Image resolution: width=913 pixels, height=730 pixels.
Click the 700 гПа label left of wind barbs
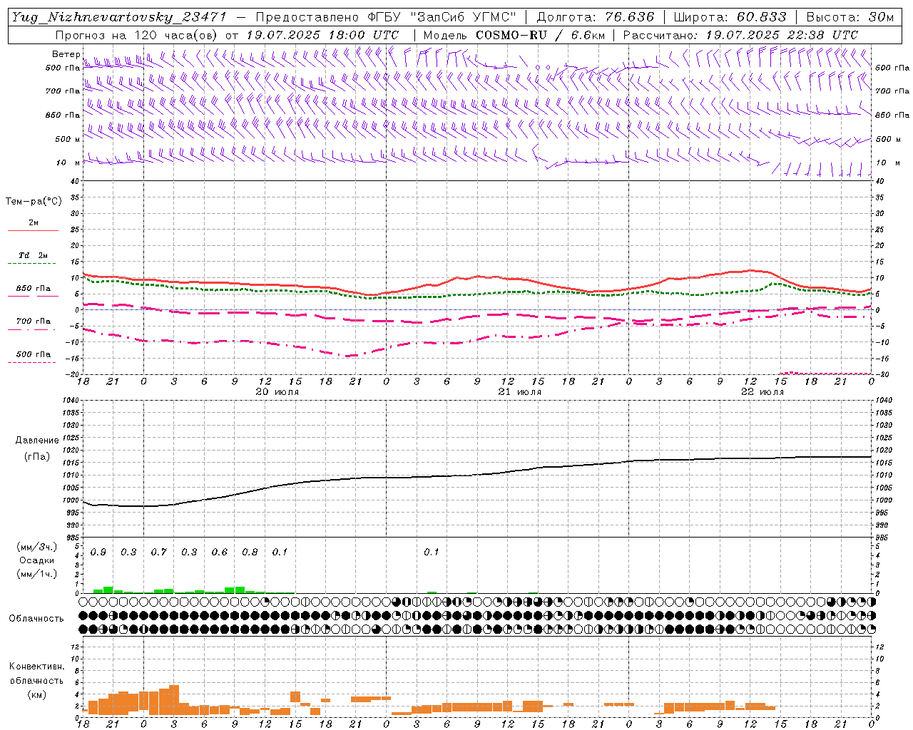63,91
